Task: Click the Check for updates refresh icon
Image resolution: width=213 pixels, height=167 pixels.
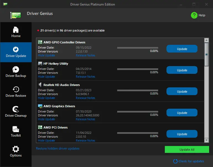Action: [x=175, y=161]
